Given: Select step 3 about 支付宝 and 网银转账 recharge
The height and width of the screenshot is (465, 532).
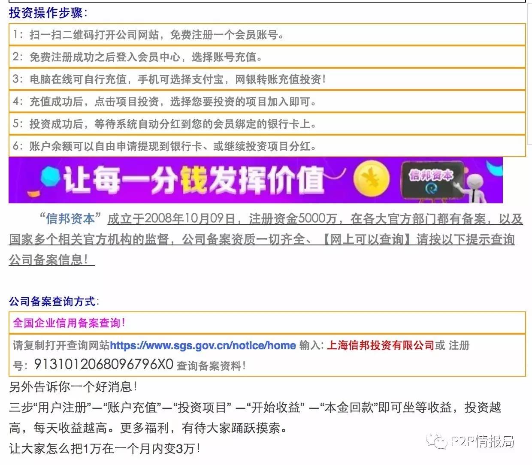Looking at the screenshot, I should pos(267,79).
